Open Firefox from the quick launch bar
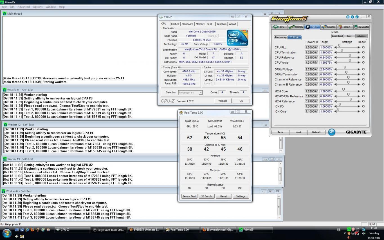 click(32, 230)
